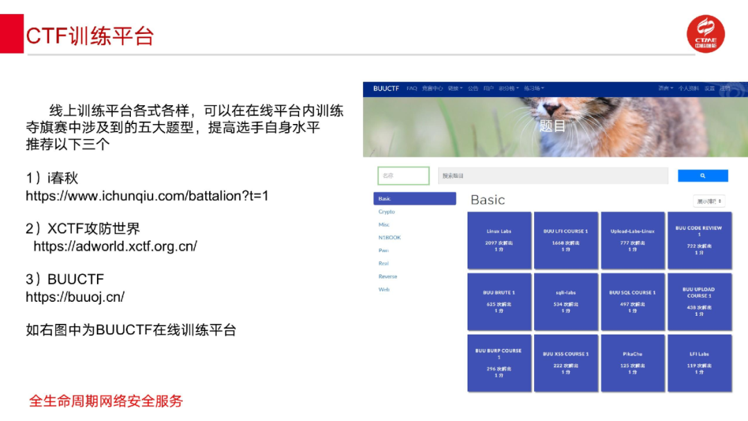This screenshot has height=421, width=748.
Task: Select the Reverse category
Action: 387,276
